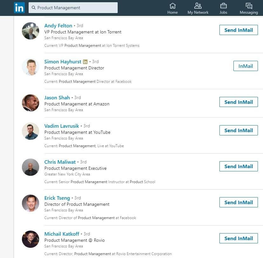Click the LinkedIn logo icon
The image size is (263, 258).
(19, 8)
